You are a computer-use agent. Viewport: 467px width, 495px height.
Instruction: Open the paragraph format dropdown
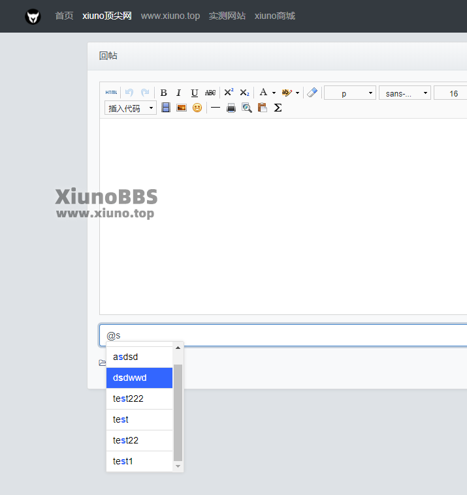click(x=350, y=93)
